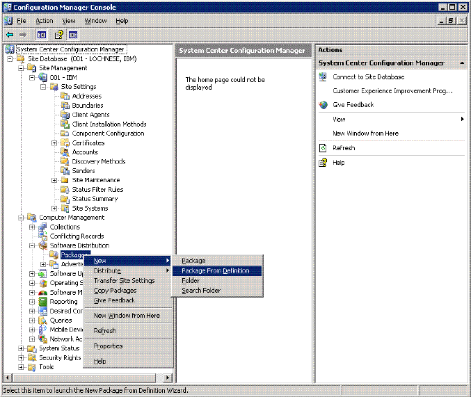Screen dimensions: 471x397
Task: Click the Senders icon in tree
Action: click(65, 170)
